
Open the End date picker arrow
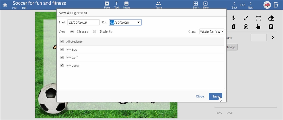[x=139, y=22]
